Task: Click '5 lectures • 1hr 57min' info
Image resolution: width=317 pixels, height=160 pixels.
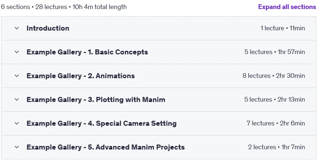Action: [275, 52]
